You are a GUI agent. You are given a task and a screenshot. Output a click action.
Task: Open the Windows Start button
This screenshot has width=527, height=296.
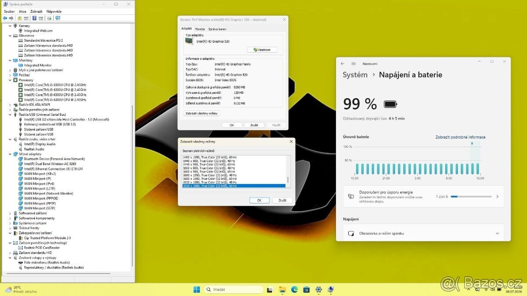click(196, 289)
